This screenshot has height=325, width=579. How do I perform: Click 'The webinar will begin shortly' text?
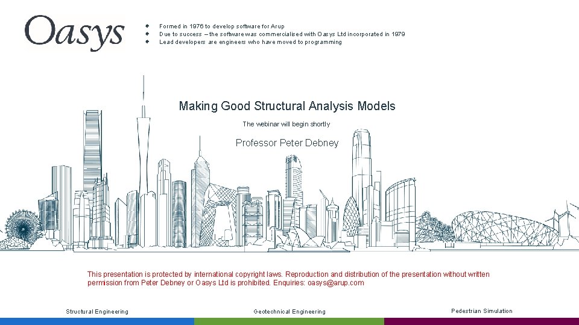tap(286, 124)
